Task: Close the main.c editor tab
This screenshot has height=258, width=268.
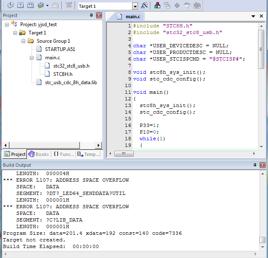Action: pos(261,16)
